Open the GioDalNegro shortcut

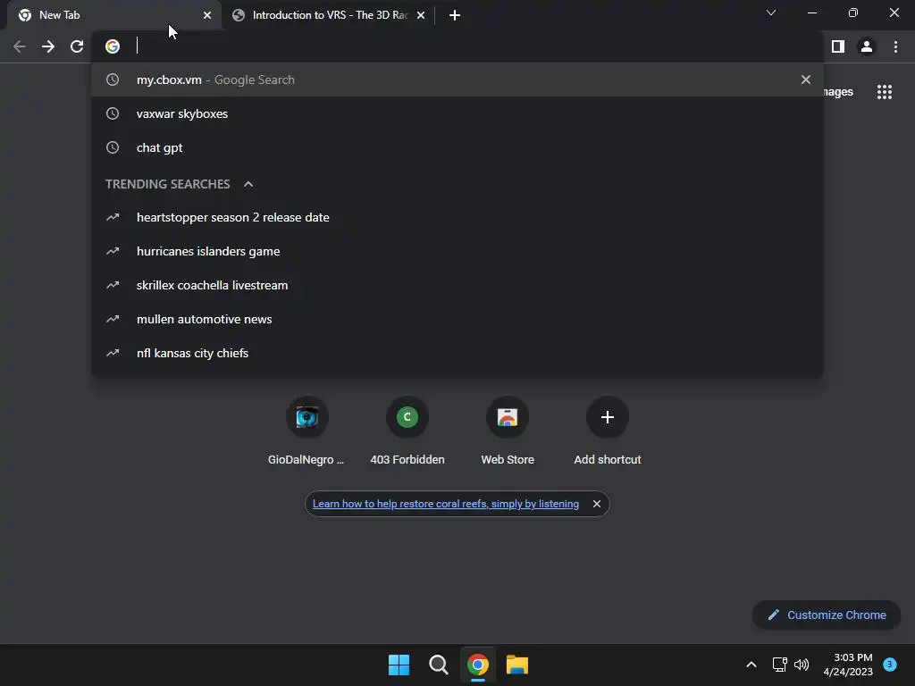pyautogui.click(x=306, y=431)
